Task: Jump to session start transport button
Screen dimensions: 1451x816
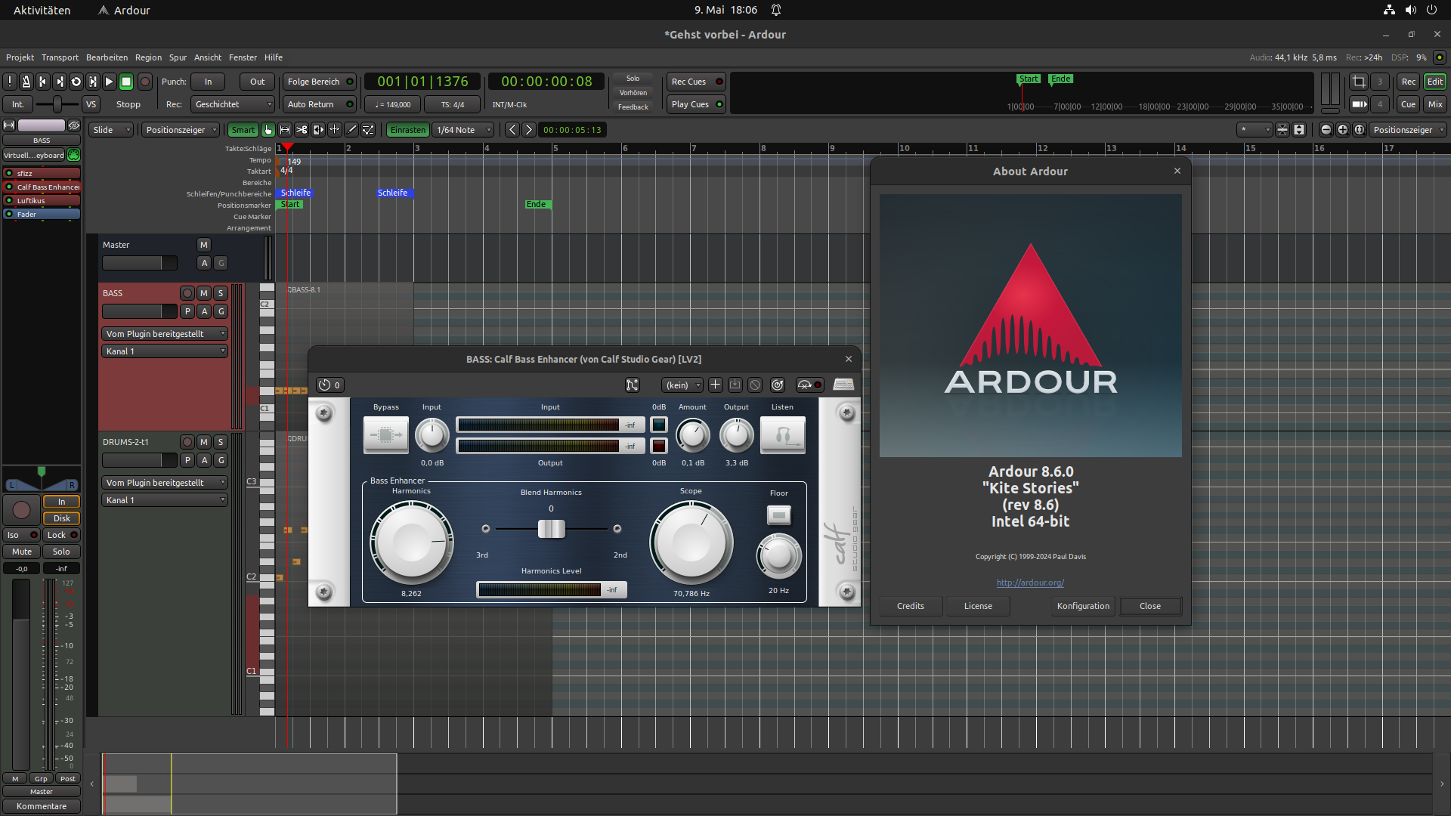Action: [43, 82]
